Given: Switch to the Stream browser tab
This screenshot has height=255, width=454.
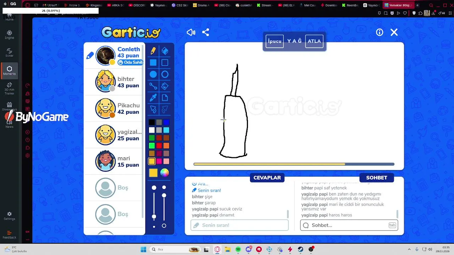Looking at the screenshot, I should click(x=265, y=5).
